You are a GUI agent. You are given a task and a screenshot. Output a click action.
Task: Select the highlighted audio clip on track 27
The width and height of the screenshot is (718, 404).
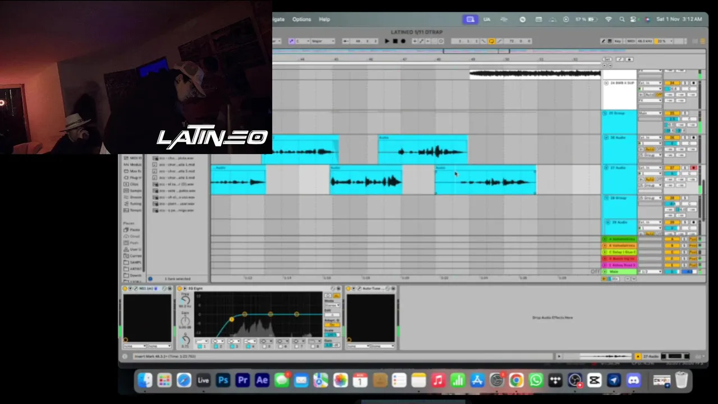pyautogui.click(x=486, y=180)
